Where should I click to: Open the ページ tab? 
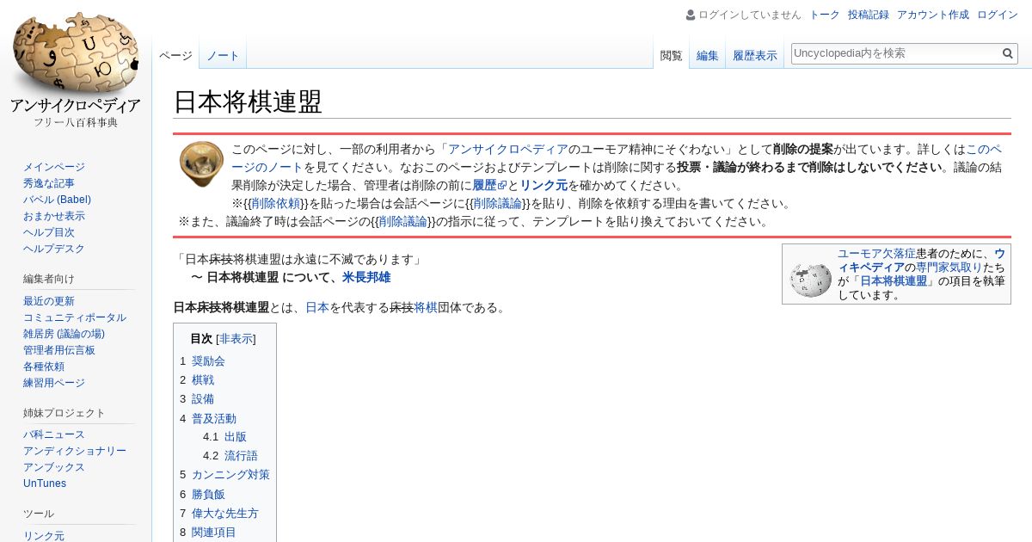coord(175,55)
